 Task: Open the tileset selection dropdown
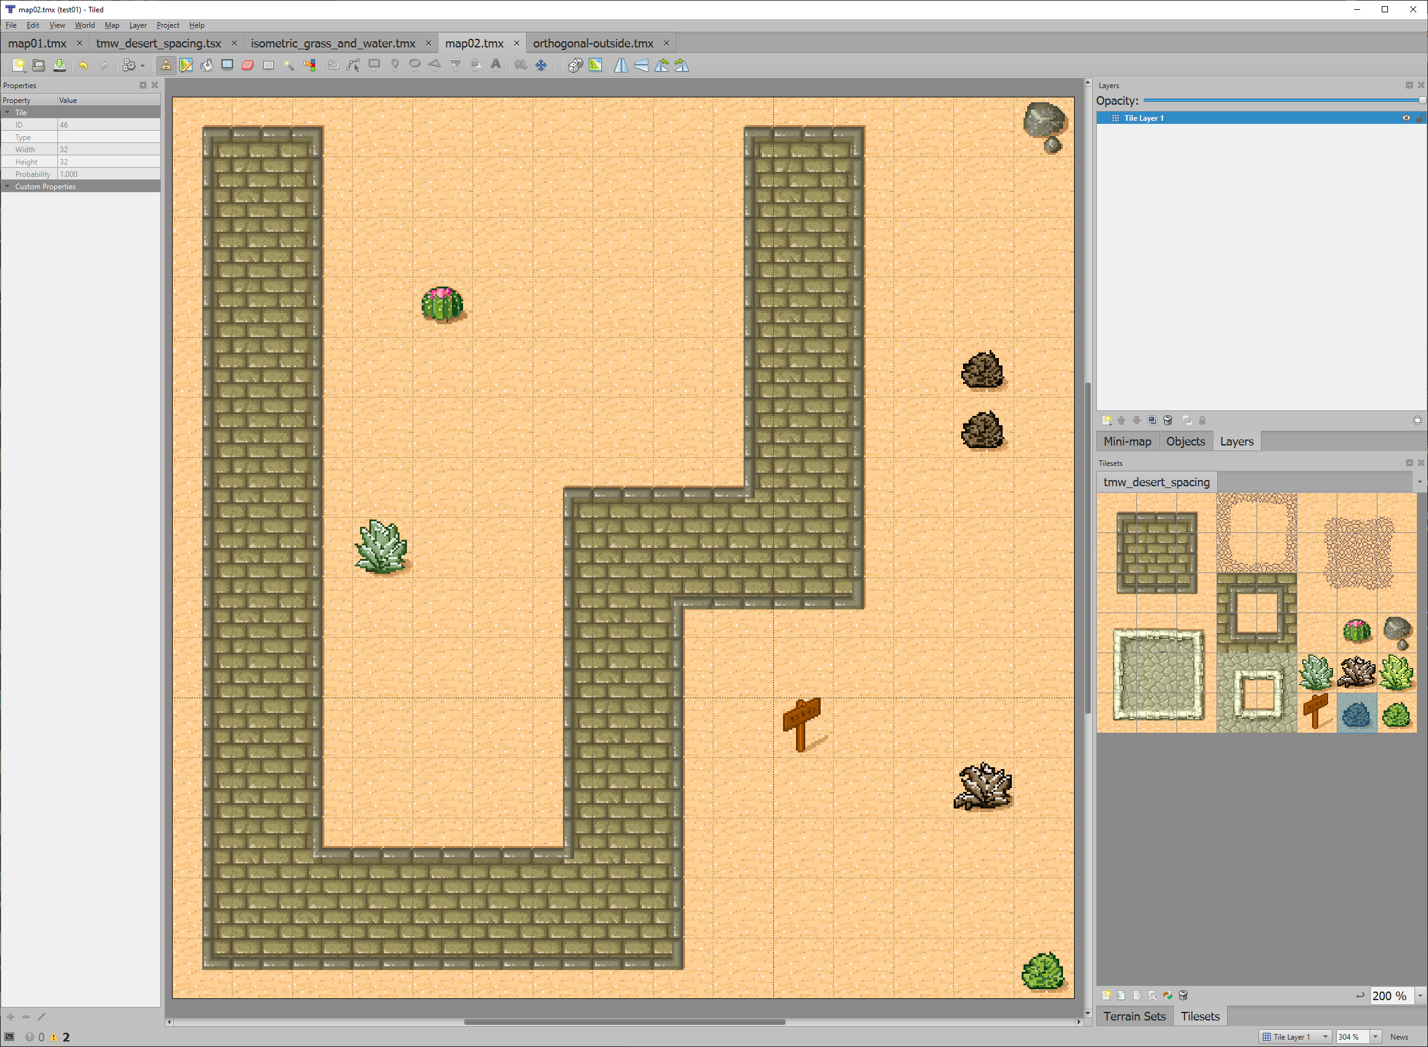coord(1419,482)
